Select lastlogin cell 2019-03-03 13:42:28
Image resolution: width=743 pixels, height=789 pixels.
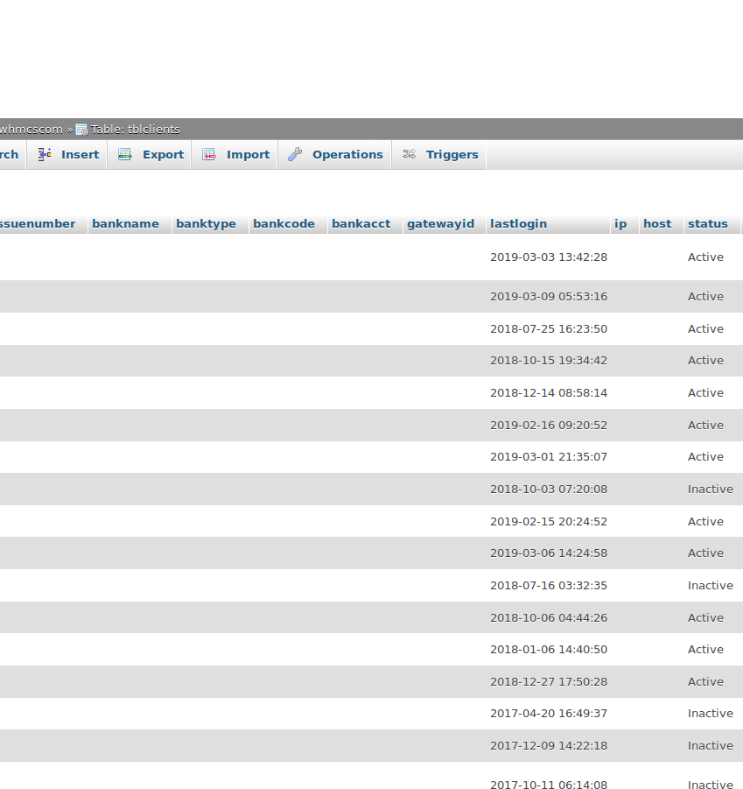pyautogui.click(x=549, y=257)
